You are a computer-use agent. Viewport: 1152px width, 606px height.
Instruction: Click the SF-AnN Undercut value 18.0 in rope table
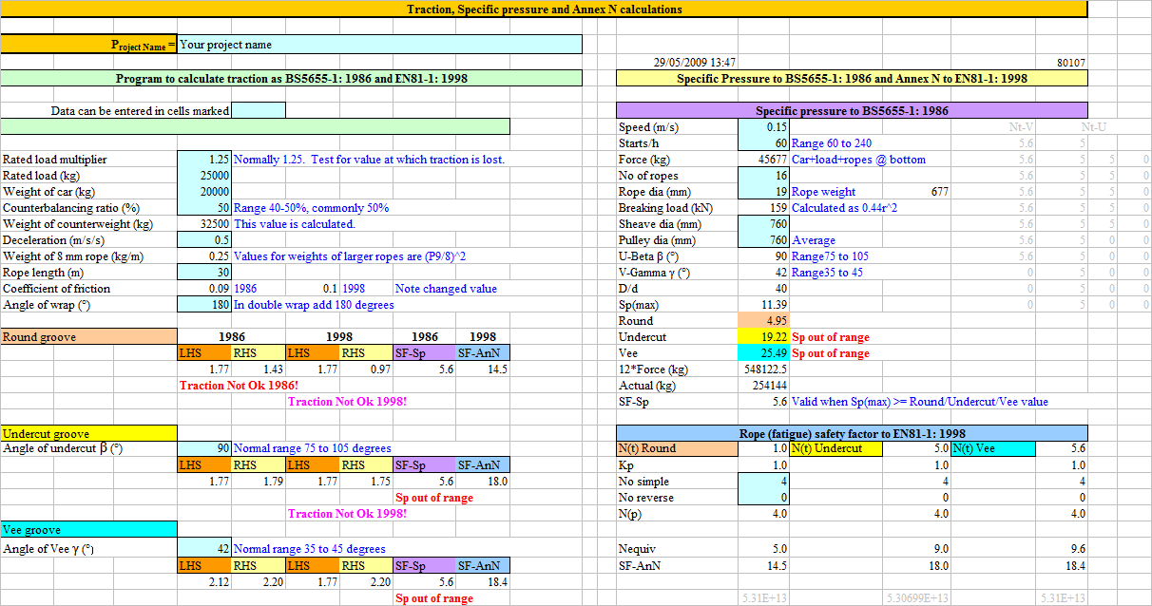938,565
